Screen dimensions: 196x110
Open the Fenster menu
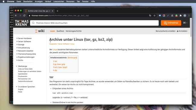[x=85, y=2]
